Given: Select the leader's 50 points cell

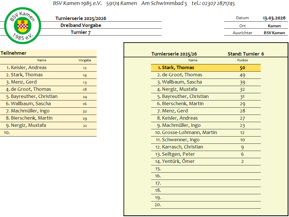Looking at the screenshot, I should click(242, 68).
